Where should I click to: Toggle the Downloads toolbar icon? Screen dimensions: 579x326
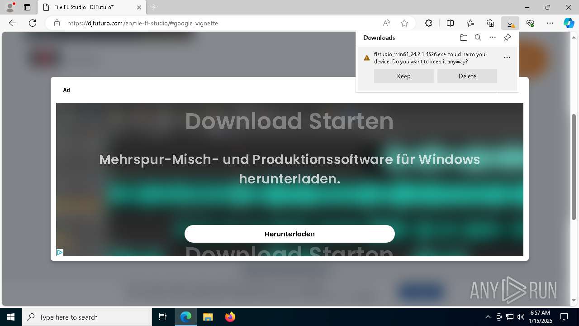click(510, 23)
